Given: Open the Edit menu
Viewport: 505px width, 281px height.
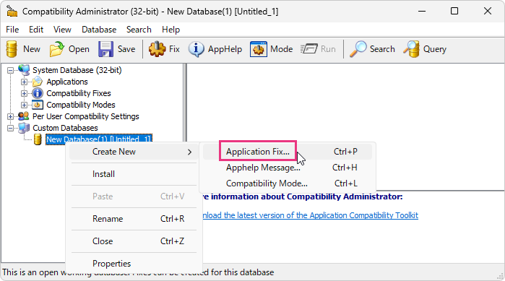Looking at the screenshot, I should click(36, 30).
